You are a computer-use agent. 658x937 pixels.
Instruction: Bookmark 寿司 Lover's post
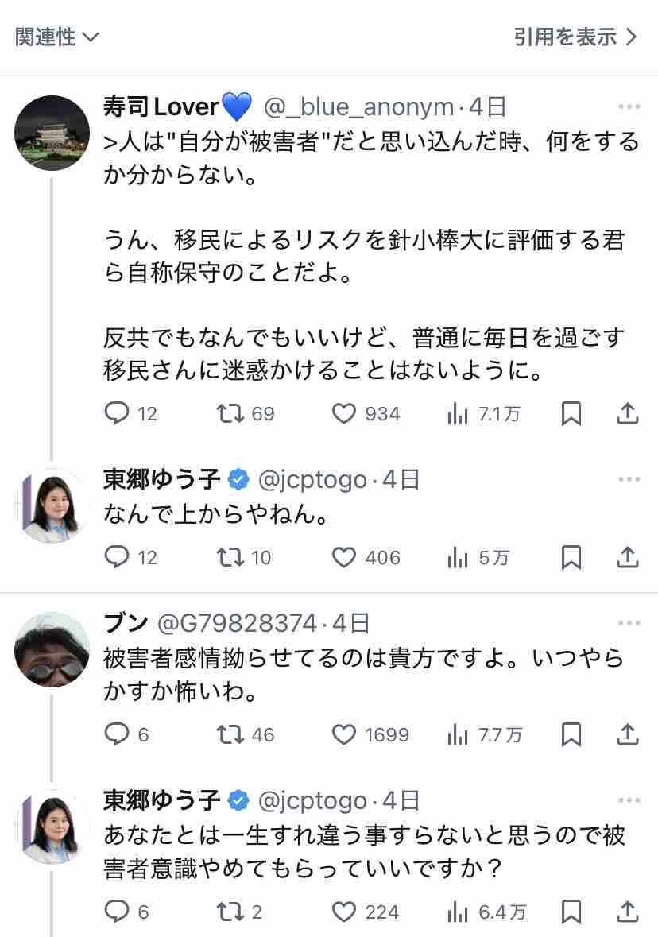pyautogui.click(x=571, y=413)
